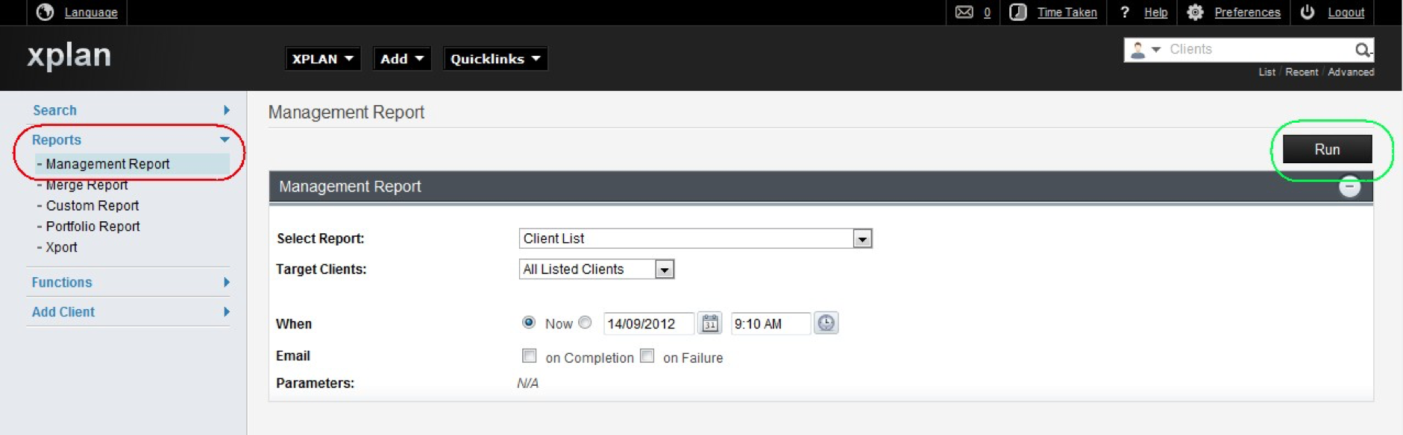This screenshot has height=435, width=1403.
Task: Open the Select Report dropdown
Action: (x=695, y=238)
